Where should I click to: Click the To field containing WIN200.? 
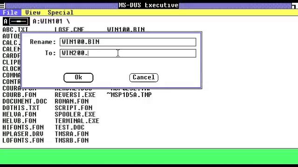pos(128,53)
